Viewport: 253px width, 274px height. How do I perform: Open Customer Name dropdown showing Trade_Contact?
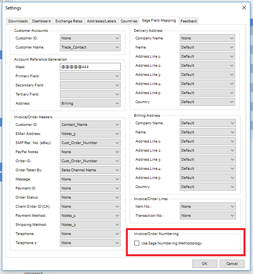pos(90,47)
